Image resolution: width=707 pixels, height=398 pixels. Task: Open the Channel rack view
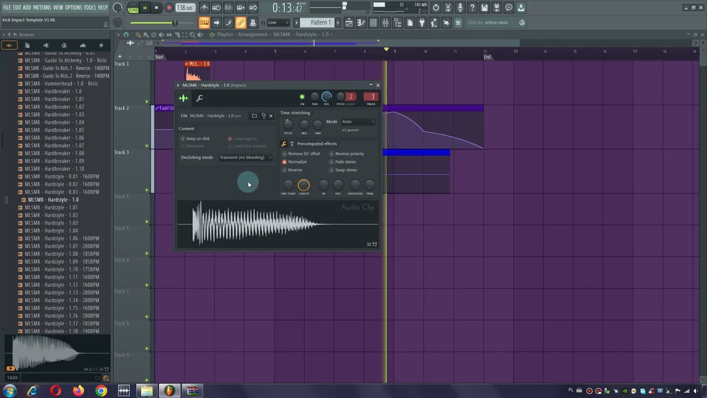click(x=373, y=23)
